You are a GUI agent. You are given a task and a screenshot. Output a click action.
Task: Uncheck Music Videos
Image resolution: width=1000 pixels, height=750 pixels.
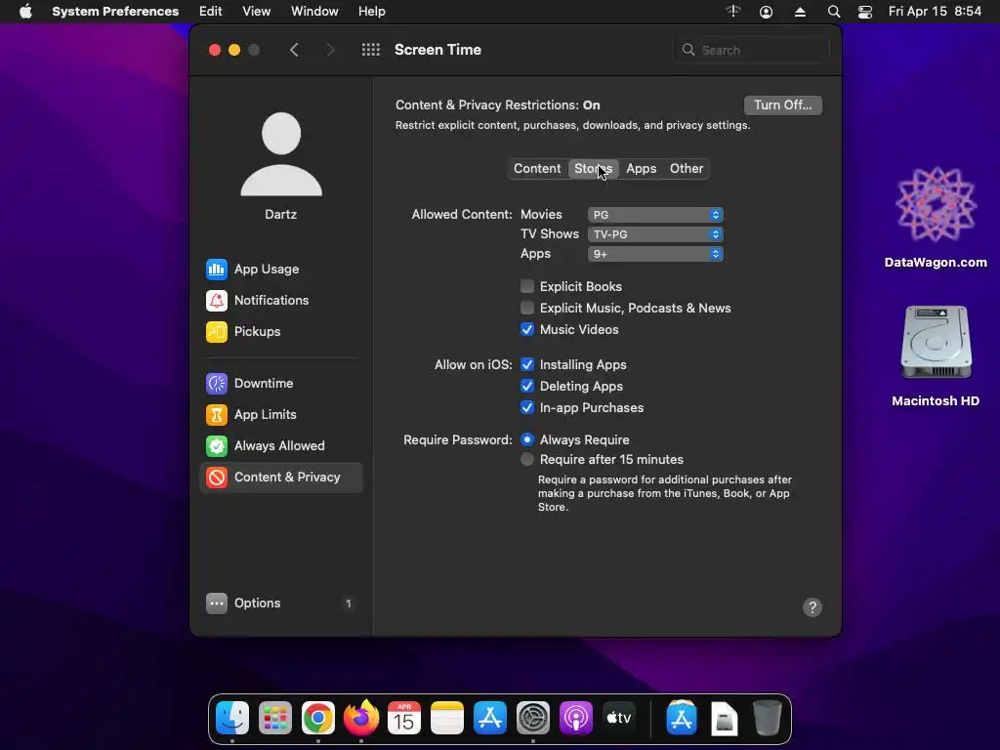click(526, 330)
